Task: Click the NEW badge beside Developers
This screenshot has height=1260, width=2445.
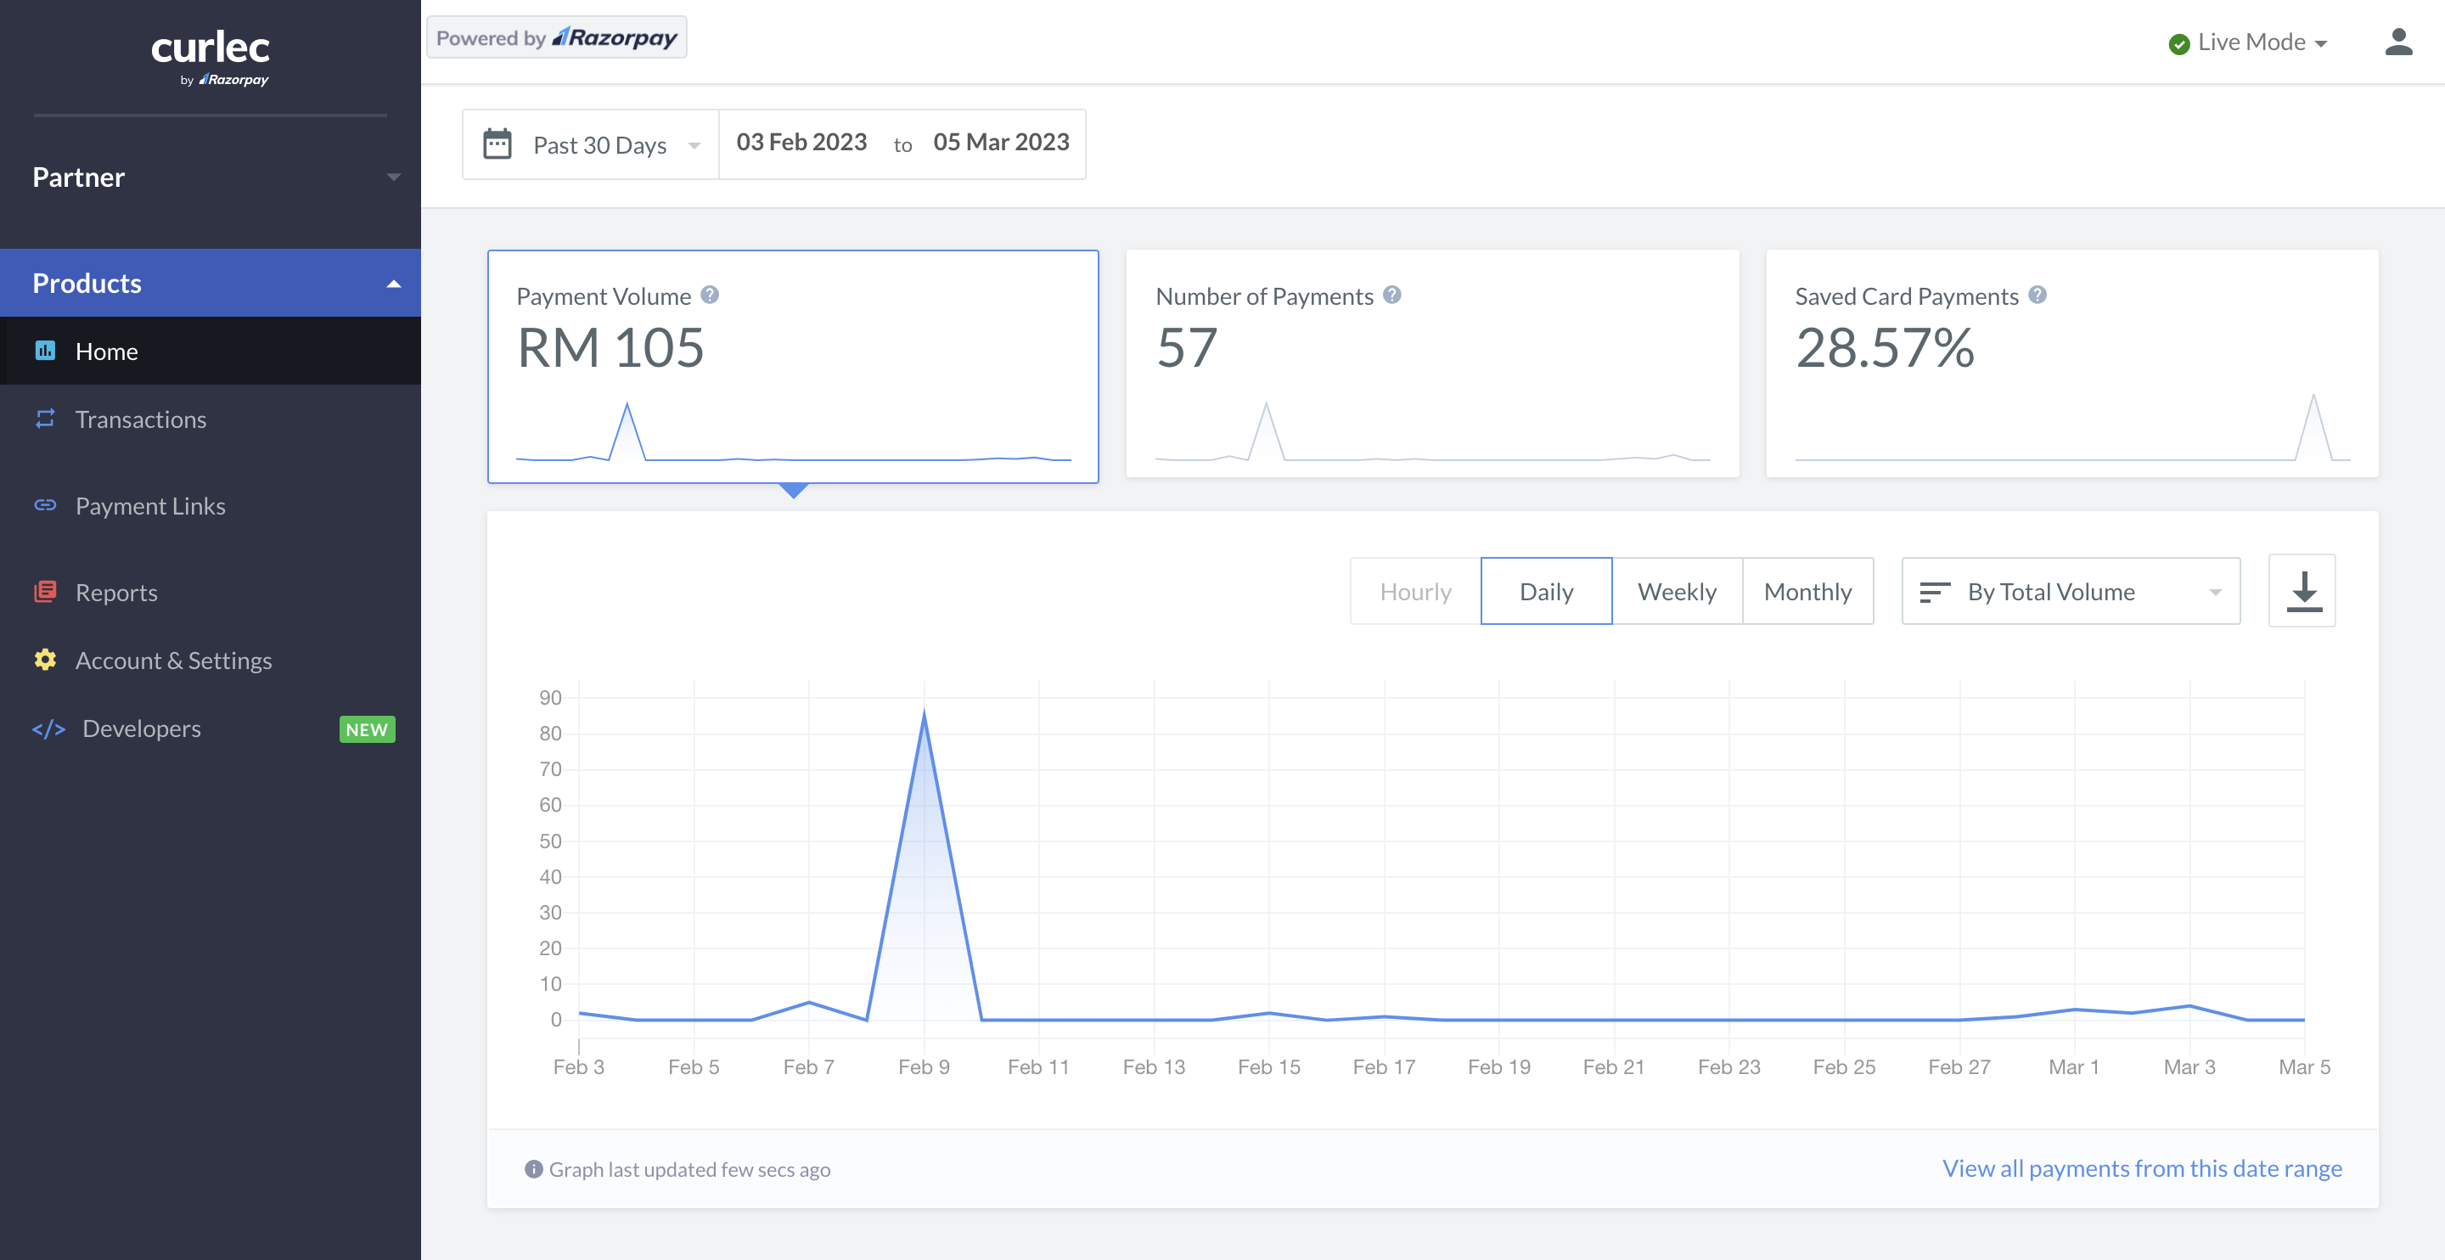Action: click(367, 729)
